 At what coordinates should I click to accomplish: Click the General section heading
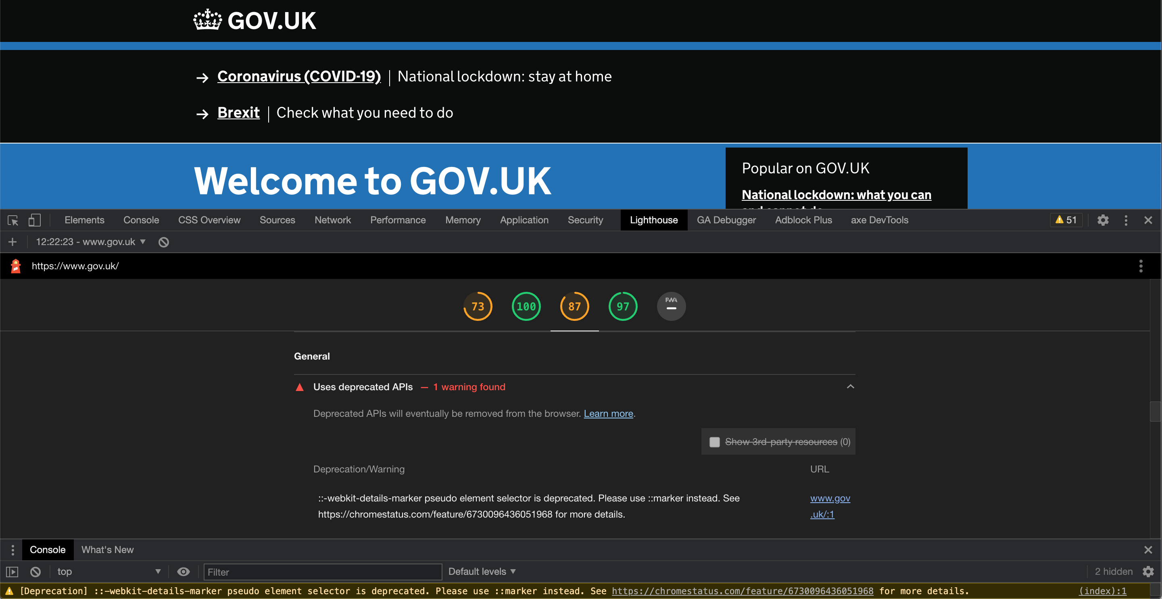312,356
